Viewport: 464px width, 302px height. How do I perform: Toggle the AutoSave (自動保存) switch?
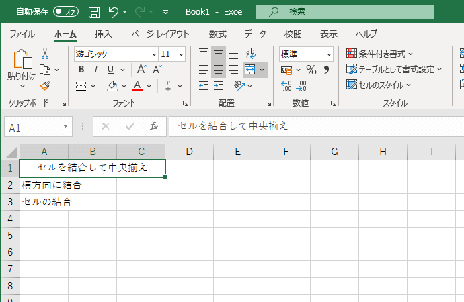point(66,12)
